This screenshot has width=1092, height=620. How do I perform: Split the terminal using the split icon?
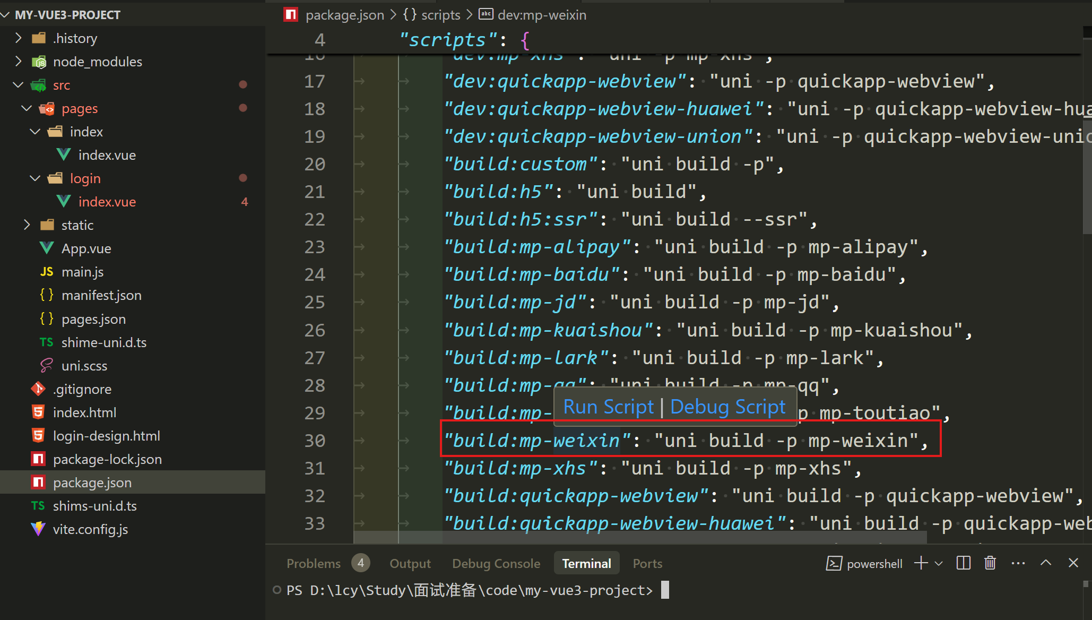pos(963,563)
